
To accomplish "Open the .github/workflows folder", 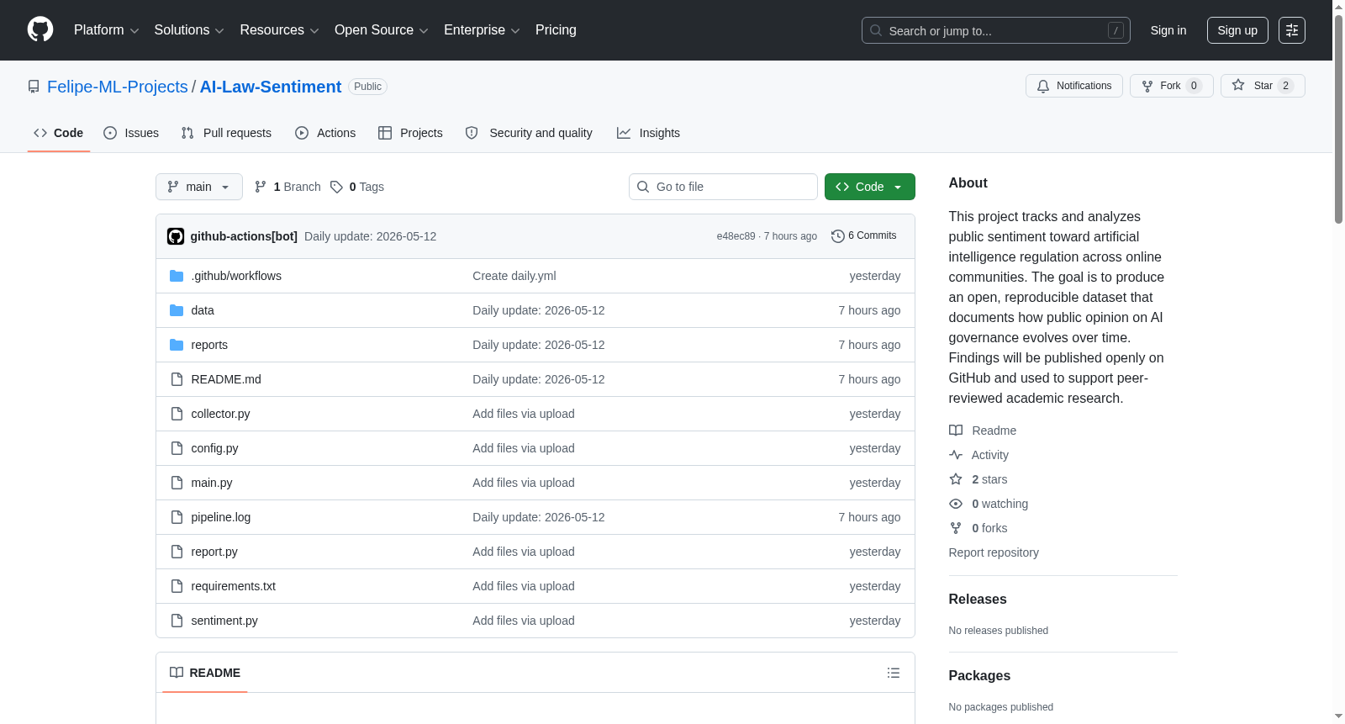I will pyautogui.click(x=236, y=276).
